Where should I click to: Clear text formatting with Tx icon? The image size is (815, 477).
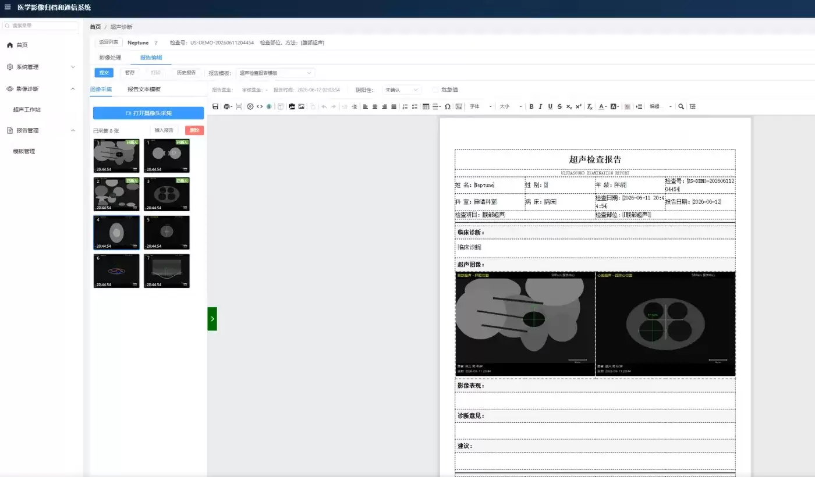[590, 106]
